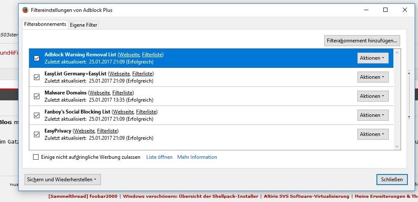Open the 'Sichern und Wiederherstellen' dropdown
The image size is (418, 202).
coord(63,180)
